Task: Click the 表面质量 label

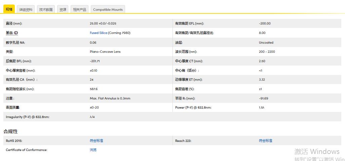Action: [x=13, y=108]
